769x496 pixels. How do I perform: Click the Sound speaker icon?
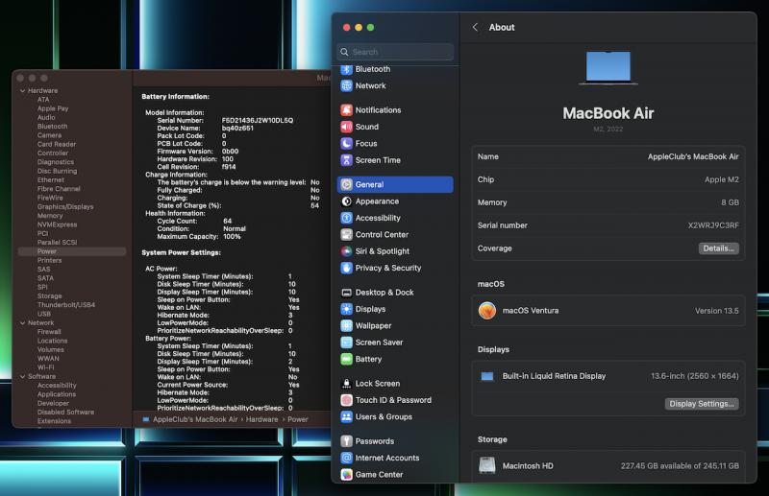click(347, 127)
